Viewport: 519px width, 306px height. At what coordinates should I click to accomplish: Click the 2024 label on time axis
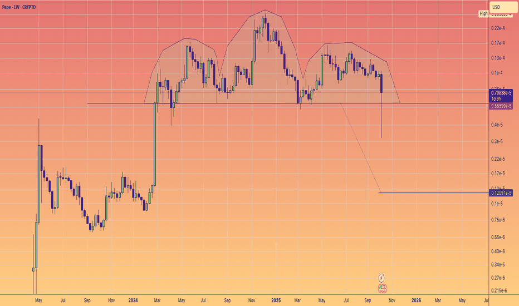tap(134, 300)
